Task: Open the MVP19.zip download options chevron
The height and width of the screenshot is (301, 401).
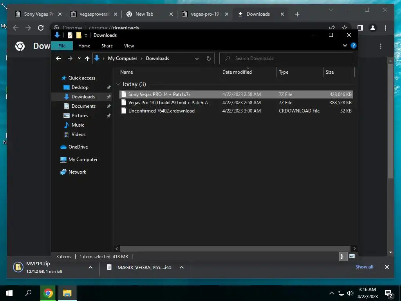Action: click(90, 267)
